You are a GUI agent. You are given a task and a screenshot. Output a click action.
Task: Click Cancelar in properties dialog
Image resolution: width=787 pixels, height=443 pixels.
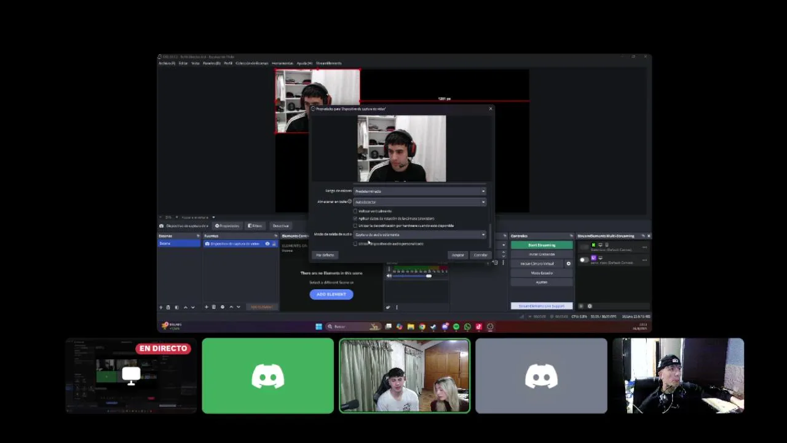click(481, 255)
